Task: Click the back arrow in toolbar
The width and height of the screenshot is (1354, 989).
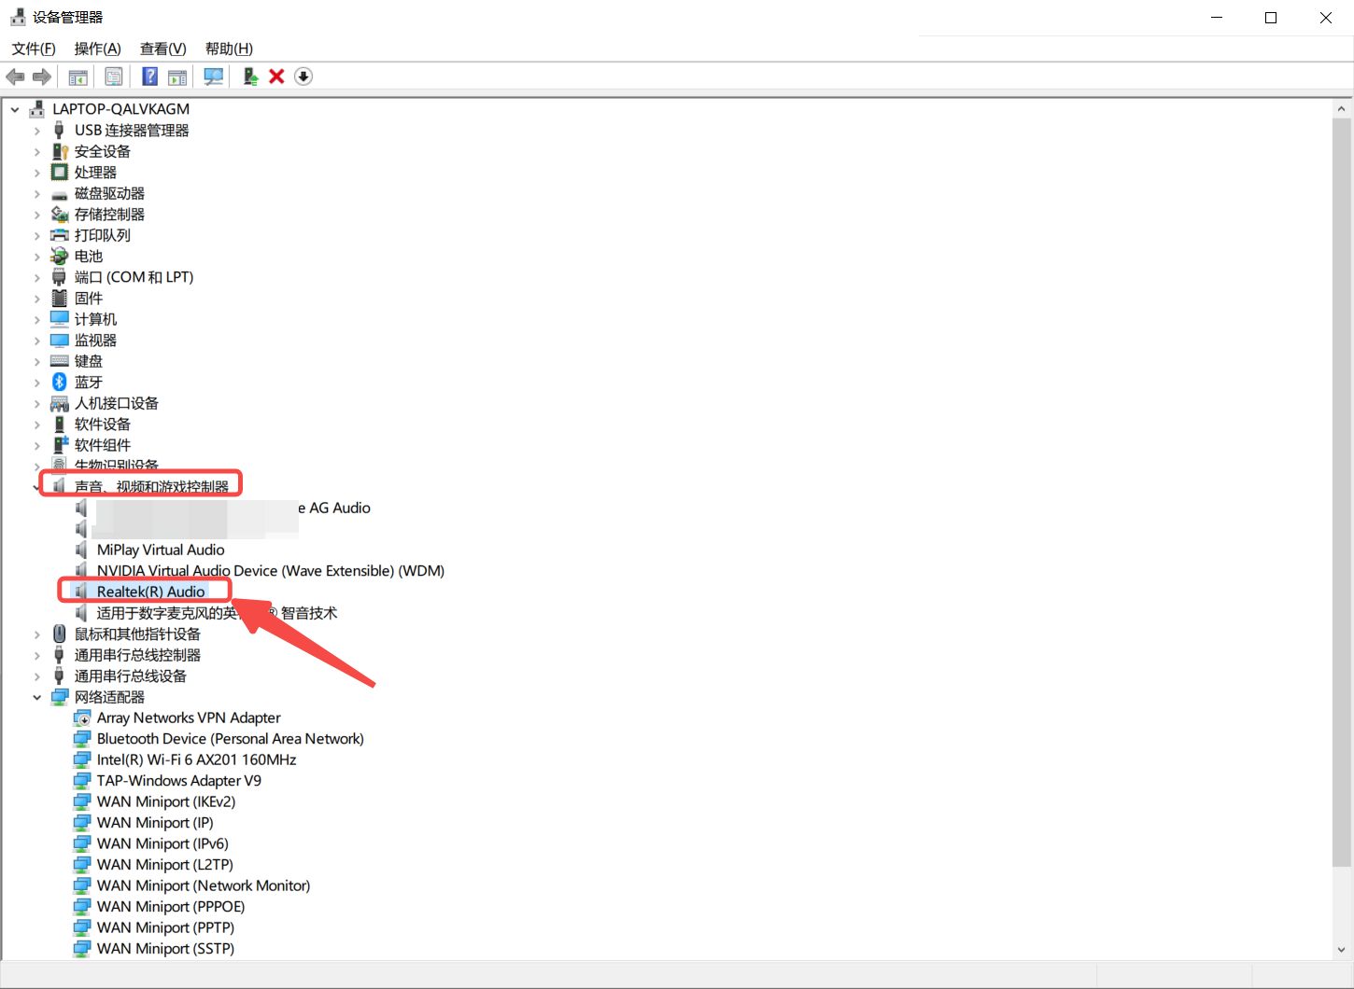Action: click(x=15, y=77)
